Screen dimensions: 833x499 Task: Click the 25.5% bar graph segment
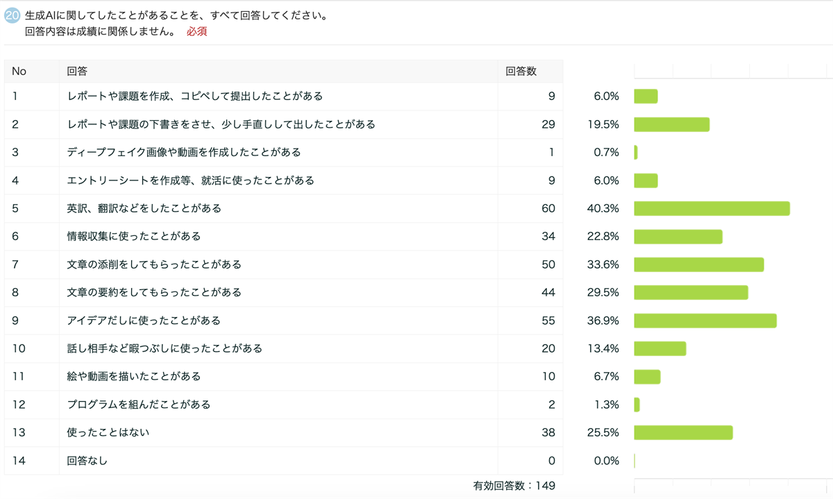(683, 432)
